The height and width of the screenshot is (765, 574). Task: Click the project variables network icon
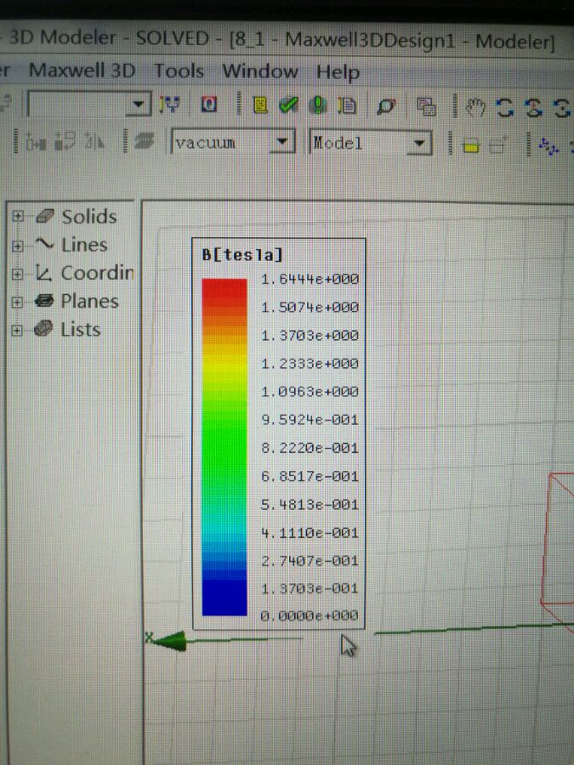pos(169,105)
